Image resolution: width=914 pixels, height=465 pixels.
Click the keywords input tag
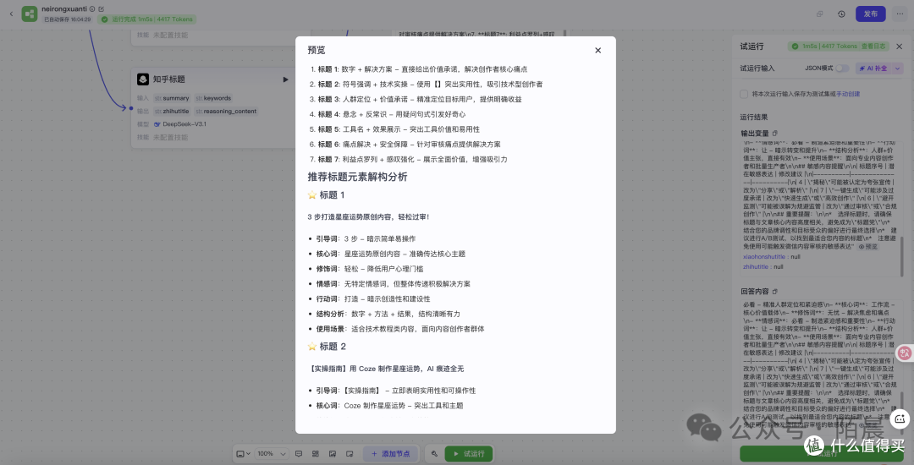click(213, 98)
